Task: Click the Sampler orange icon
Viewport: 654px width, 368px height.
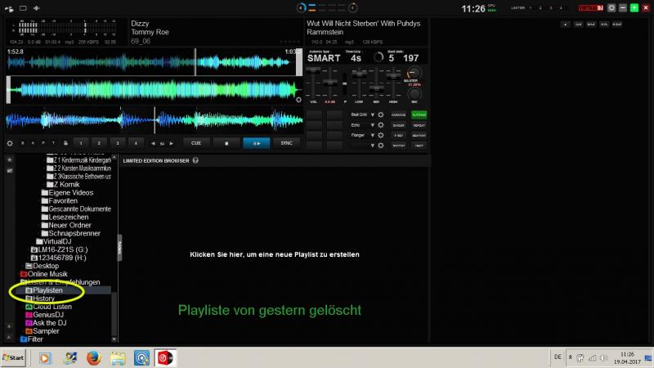Action: (x=29, y=331)
